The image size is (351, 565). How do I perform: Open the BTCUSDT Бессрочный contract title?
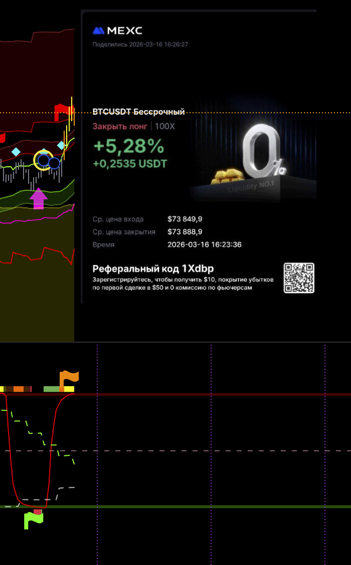(x=138, y=112)
